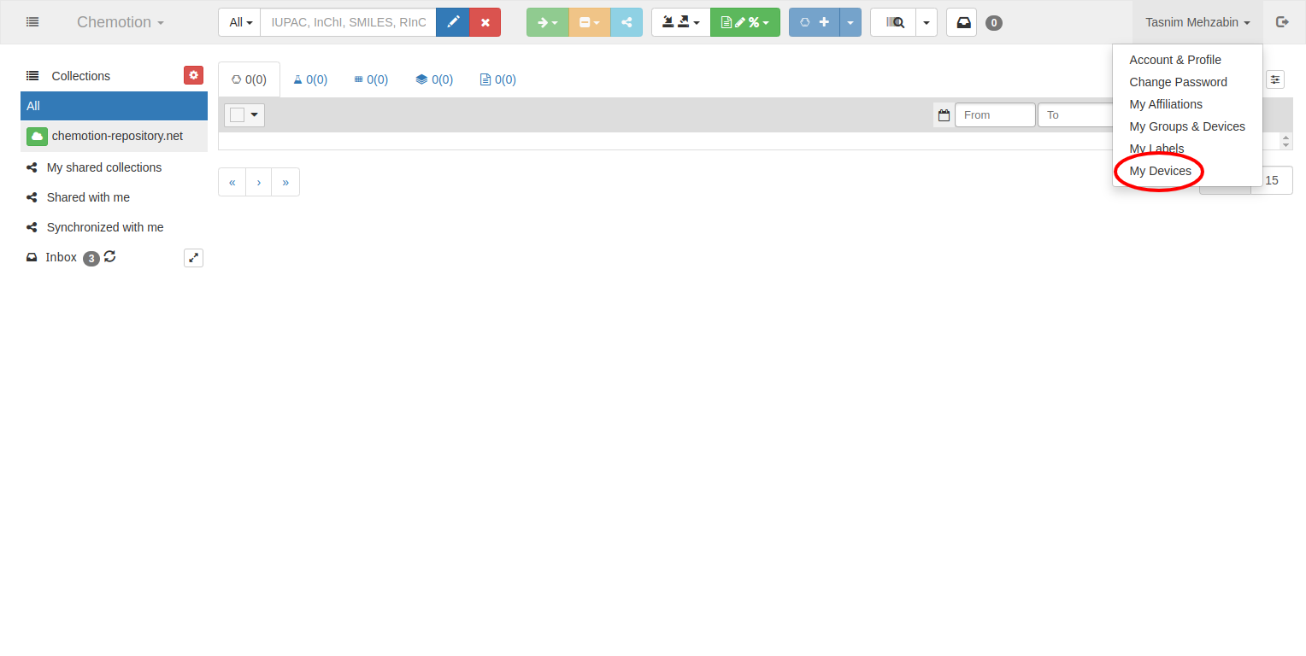
Task: Switch to the reactions flask tab
Action: [x=310, y=79]
